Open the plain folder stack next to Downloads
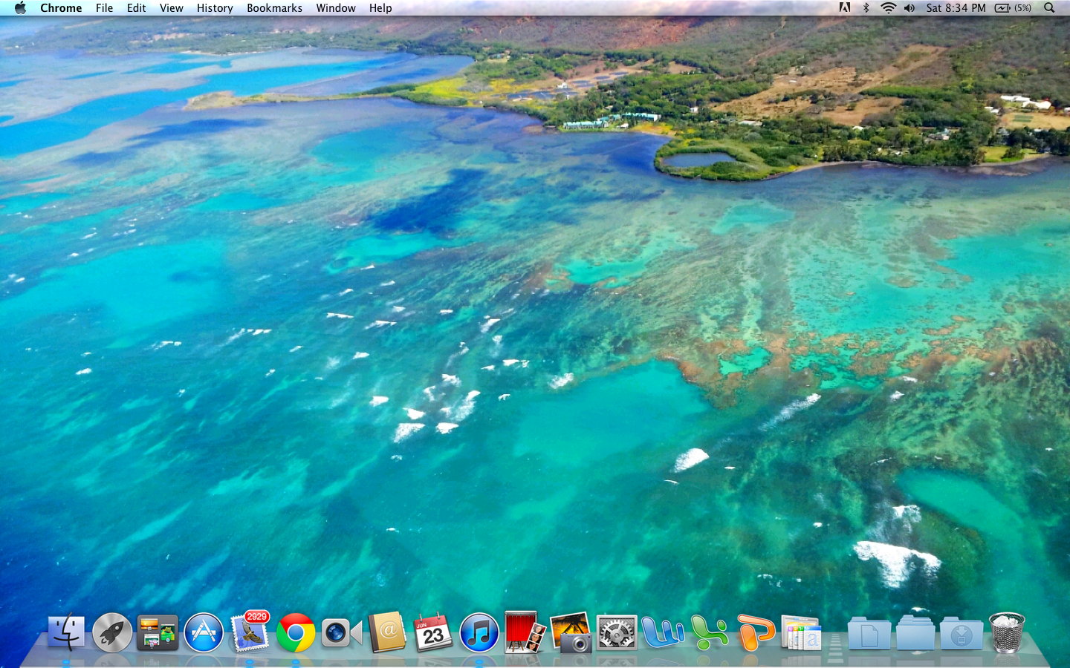The width and height of the screenshot is (1070, 668). (915, 634)
